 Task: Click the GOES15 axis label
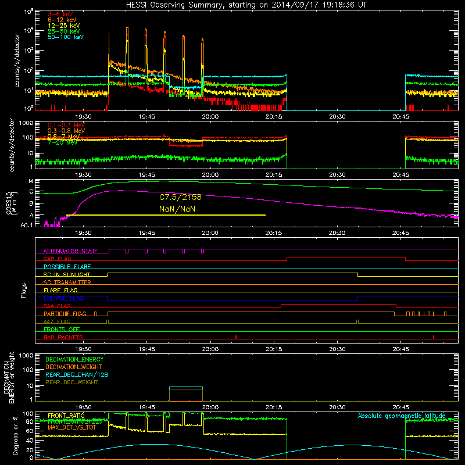click(12, 203)
